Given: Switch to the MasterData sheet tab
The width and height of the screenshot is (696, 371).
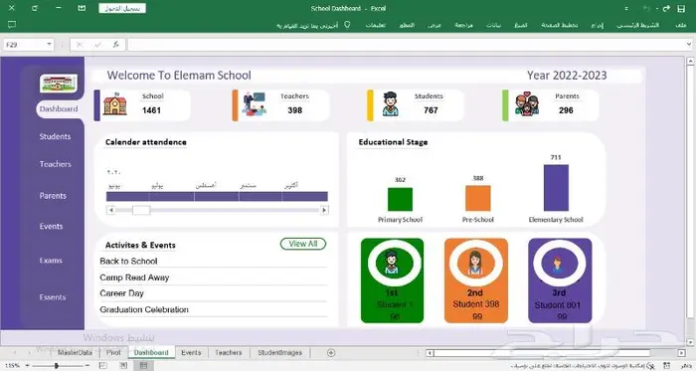Looking at the screenshot, I should click(75, 352).
